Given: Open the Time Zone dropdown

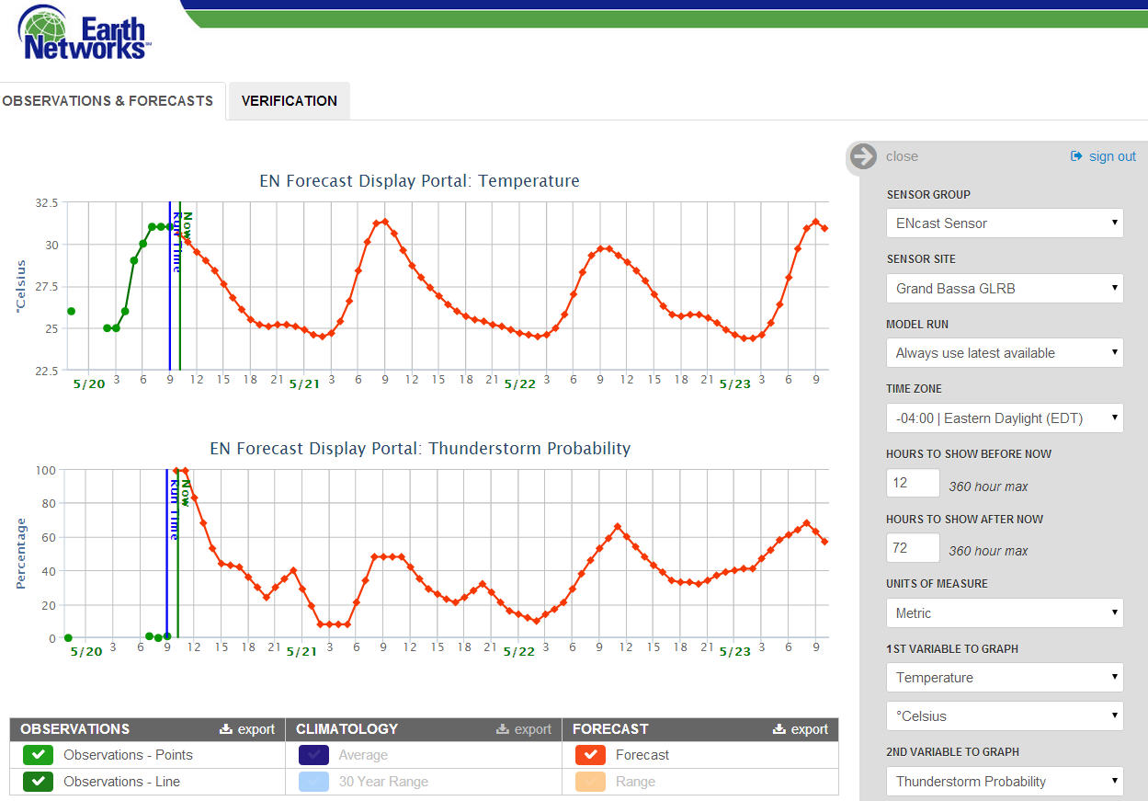Looking at the screenshot, I should tap(1005, 418).
